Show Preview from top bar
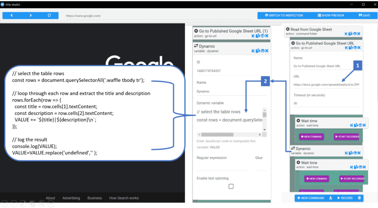The image size is (378, 208). tap(331, 15)
